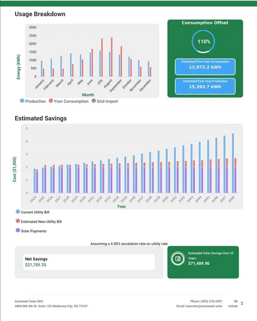Click the SK Initials field in the footer
257x321 pixels.
click(x=234, y=304)
